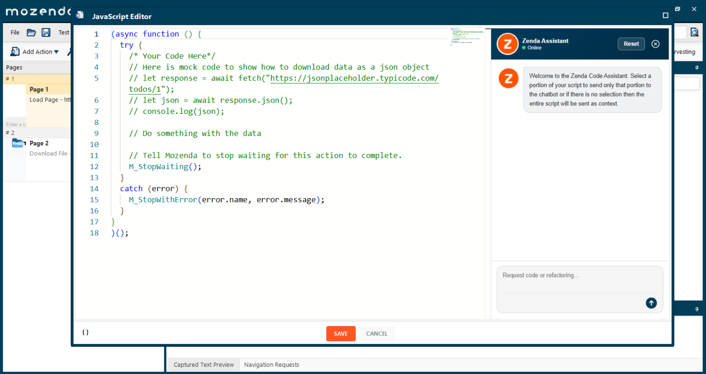The image size is (706, 374).
Task: Click line number 18 in the gutter
Action: click(94, 233)
